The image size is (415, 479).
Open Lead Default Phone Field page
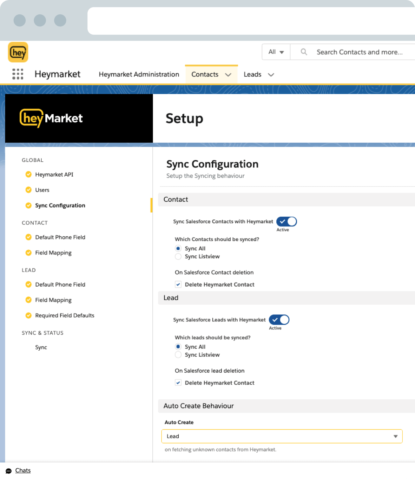(x=60, y=285)
